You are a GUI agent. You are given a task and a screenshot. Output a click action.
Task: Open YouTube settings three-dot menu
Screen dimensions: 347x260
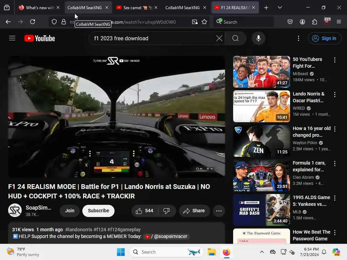click(x=299, y=38)
